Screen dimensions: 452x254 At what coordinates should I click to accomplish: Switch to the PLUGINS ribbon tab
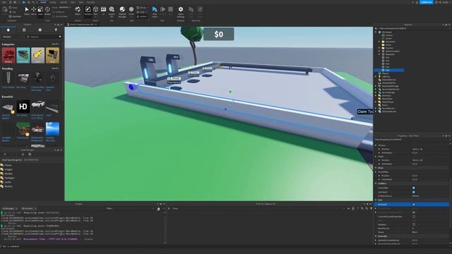(91, 2)
